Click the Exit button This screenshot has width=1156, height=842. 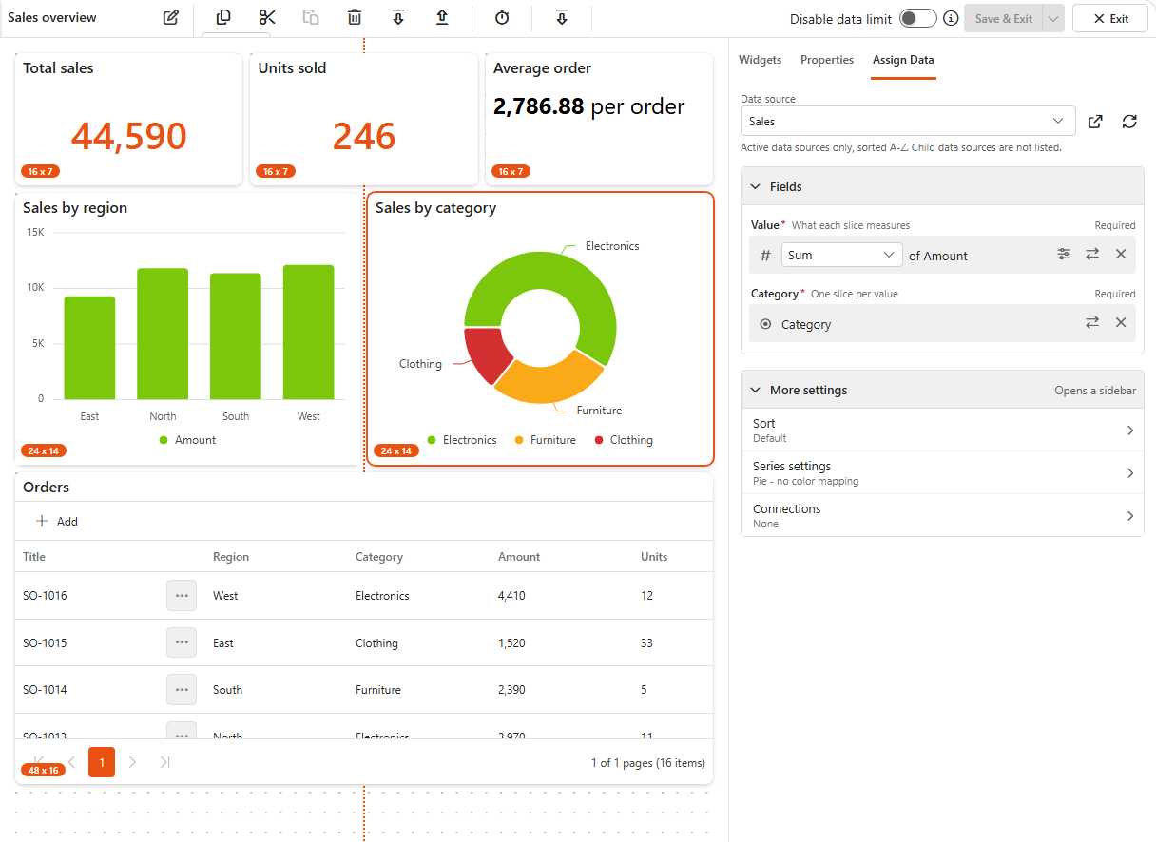pos(1110,18)
